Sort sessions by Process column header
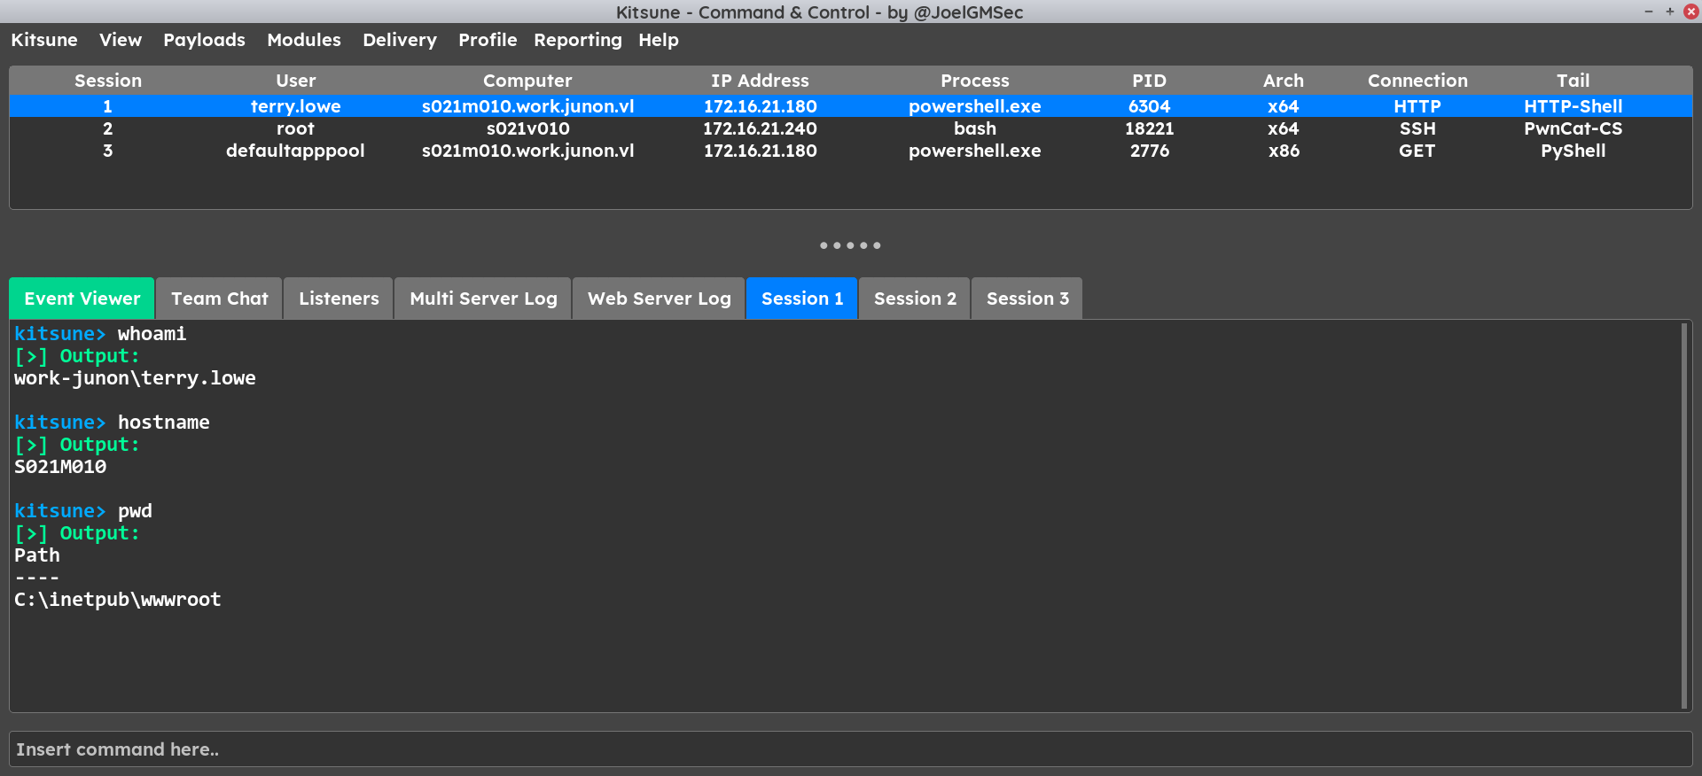Image resolution: width=1702 pixels, height=776 pixels. click(975, 81)
